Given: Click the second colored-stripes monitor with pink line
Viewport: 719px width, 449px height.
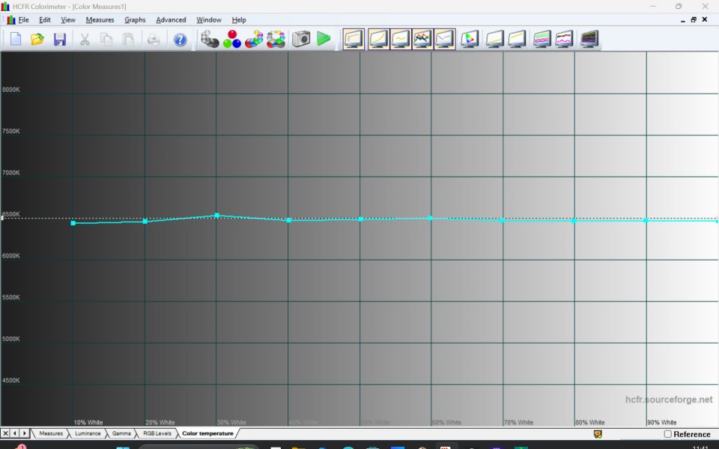Looking at the screenshot, I should click(564, 39).
